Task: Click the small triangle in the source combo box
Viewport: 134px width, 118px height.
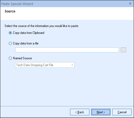Action: pos(72,65)
